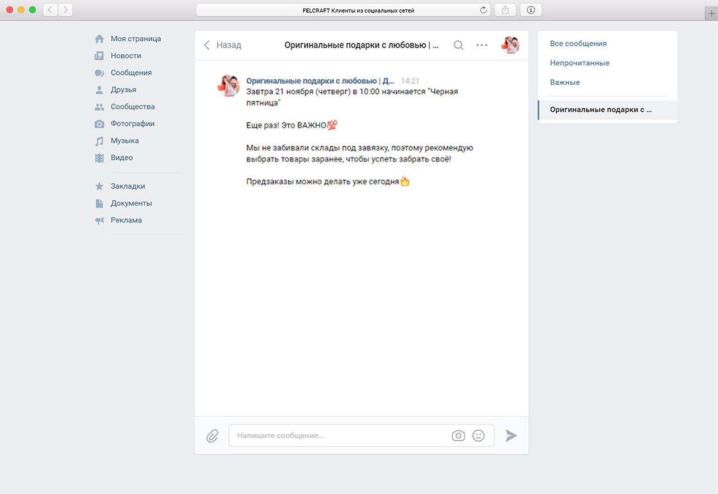Select the Оригинальные подарки с ... conversation tab
Image resolution: width=718 pixels, height=494 pixels.
[608, 110]
